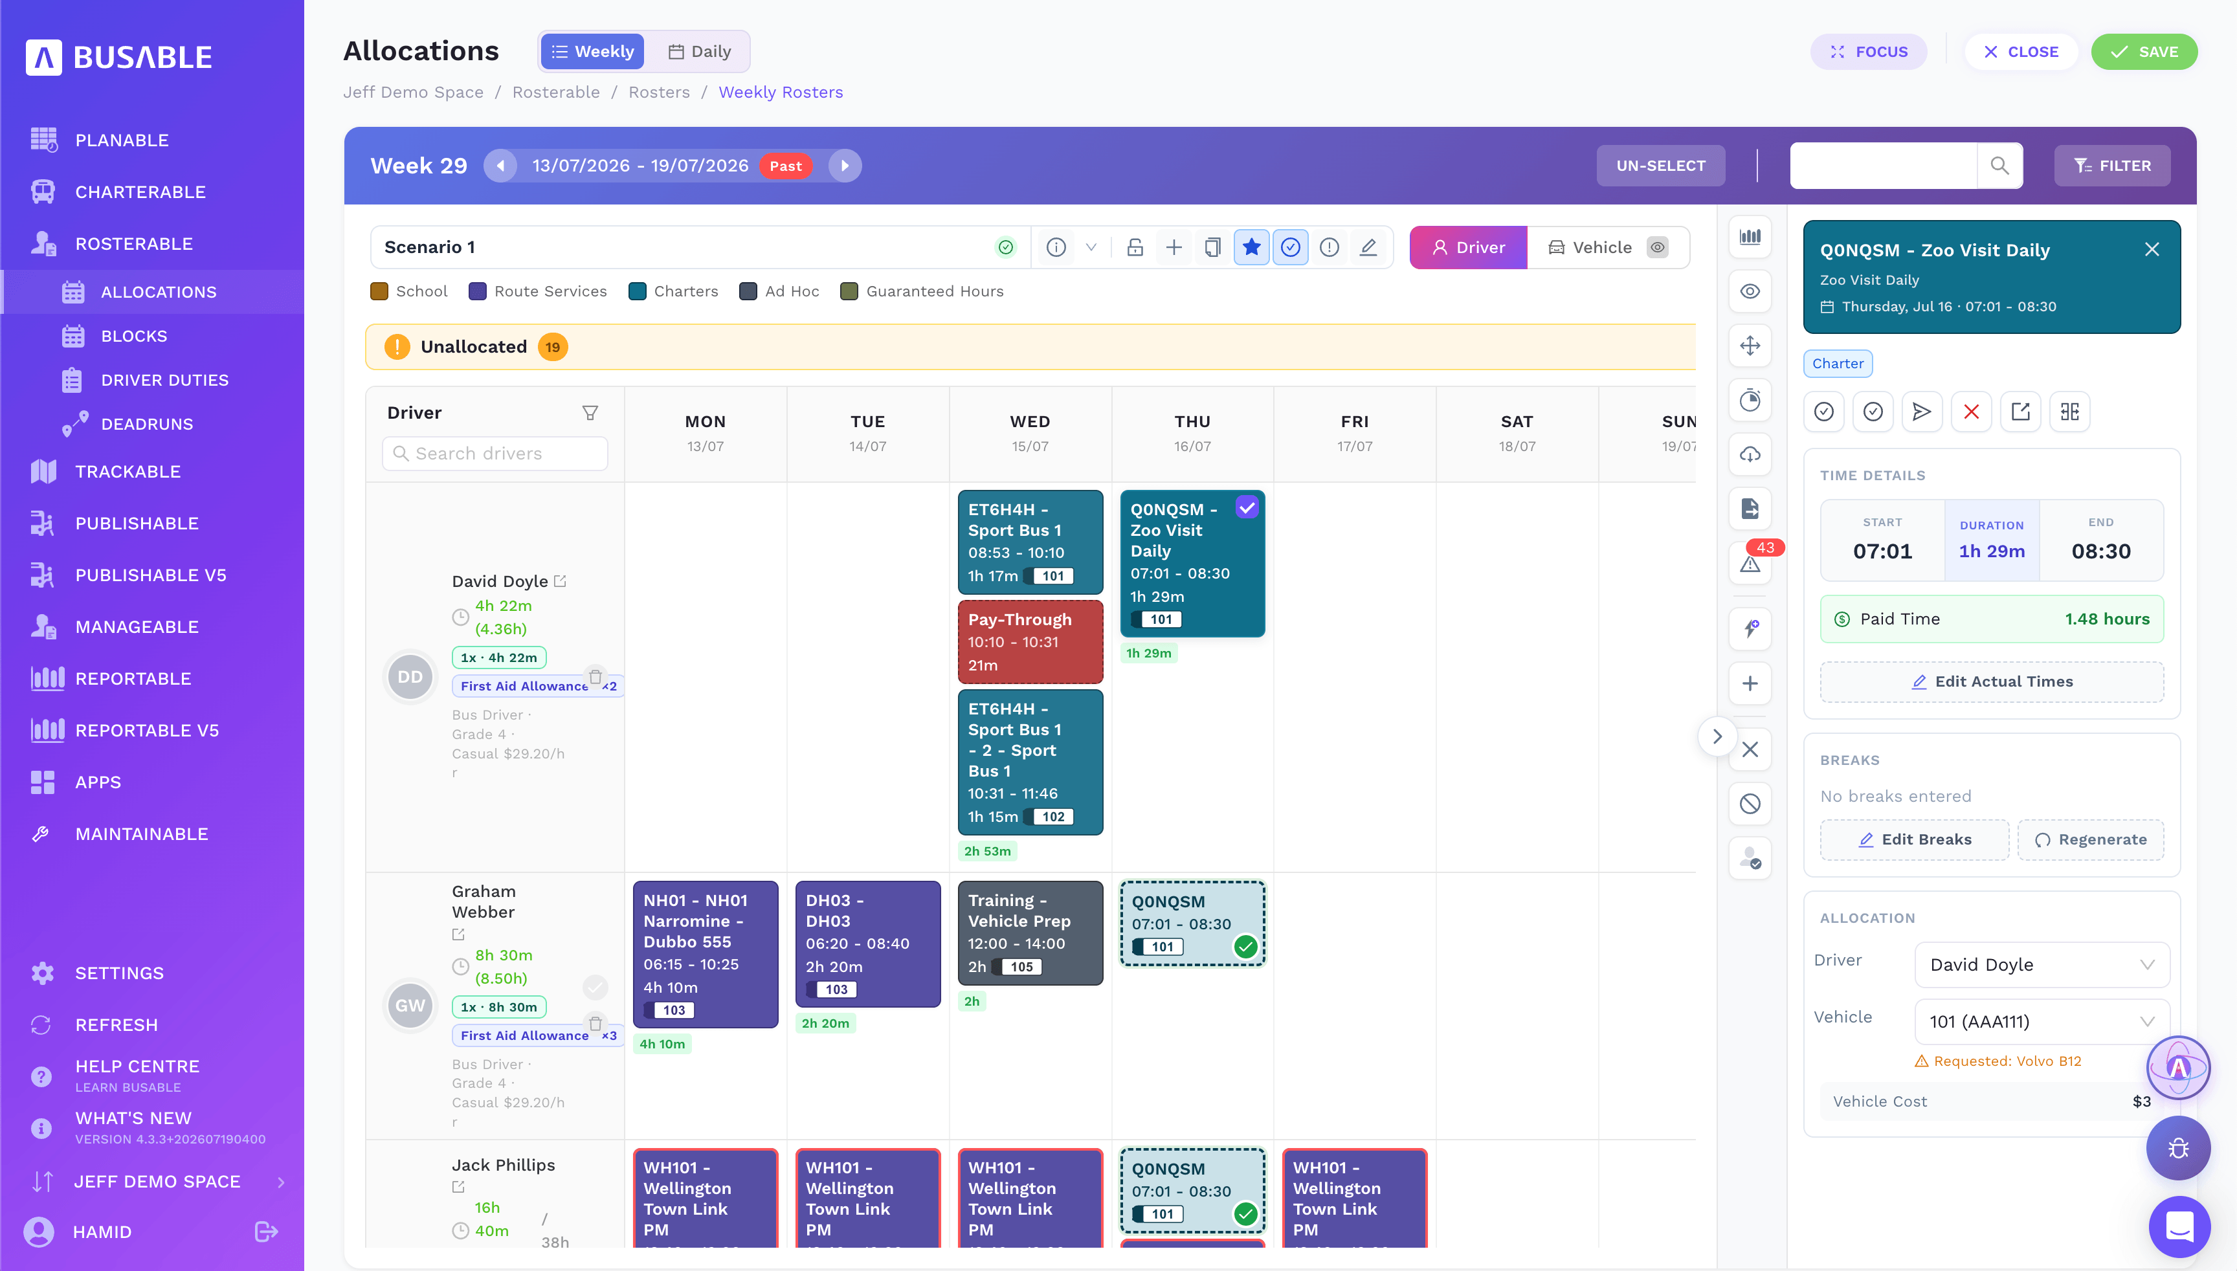This screenshot has height=1271, width=2237.
Task: Click the red X cancel icon in detail panel
Action: 1971,411
